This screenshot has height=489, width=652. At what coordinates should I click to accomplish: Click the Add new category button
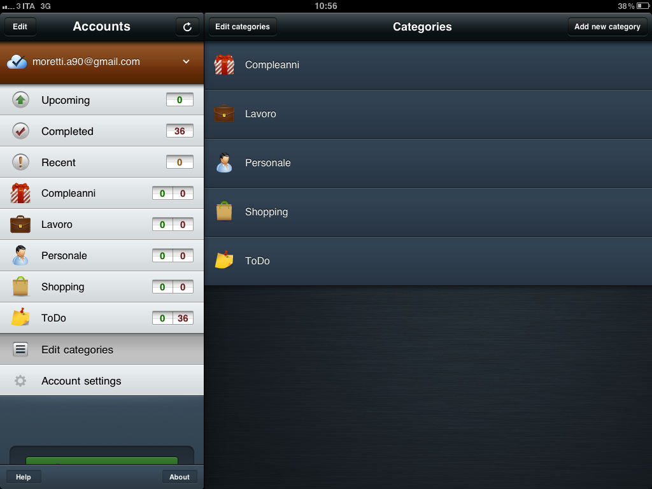(607, 27)
